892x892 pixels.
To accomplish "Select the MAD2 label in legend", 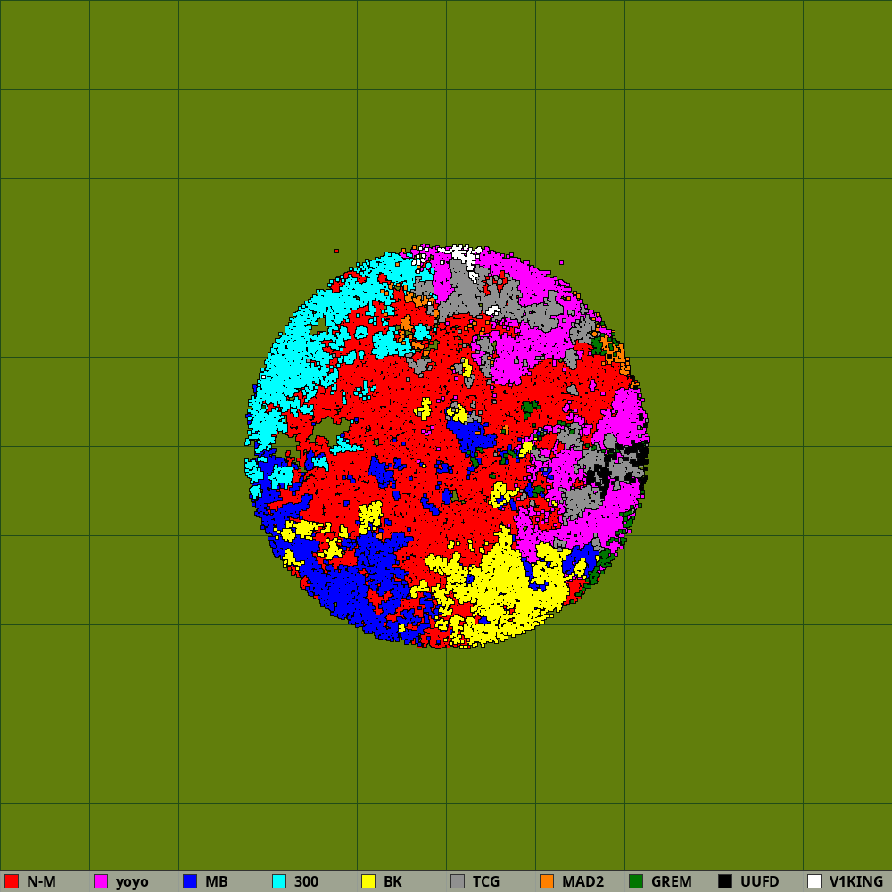I will point(582,881).
